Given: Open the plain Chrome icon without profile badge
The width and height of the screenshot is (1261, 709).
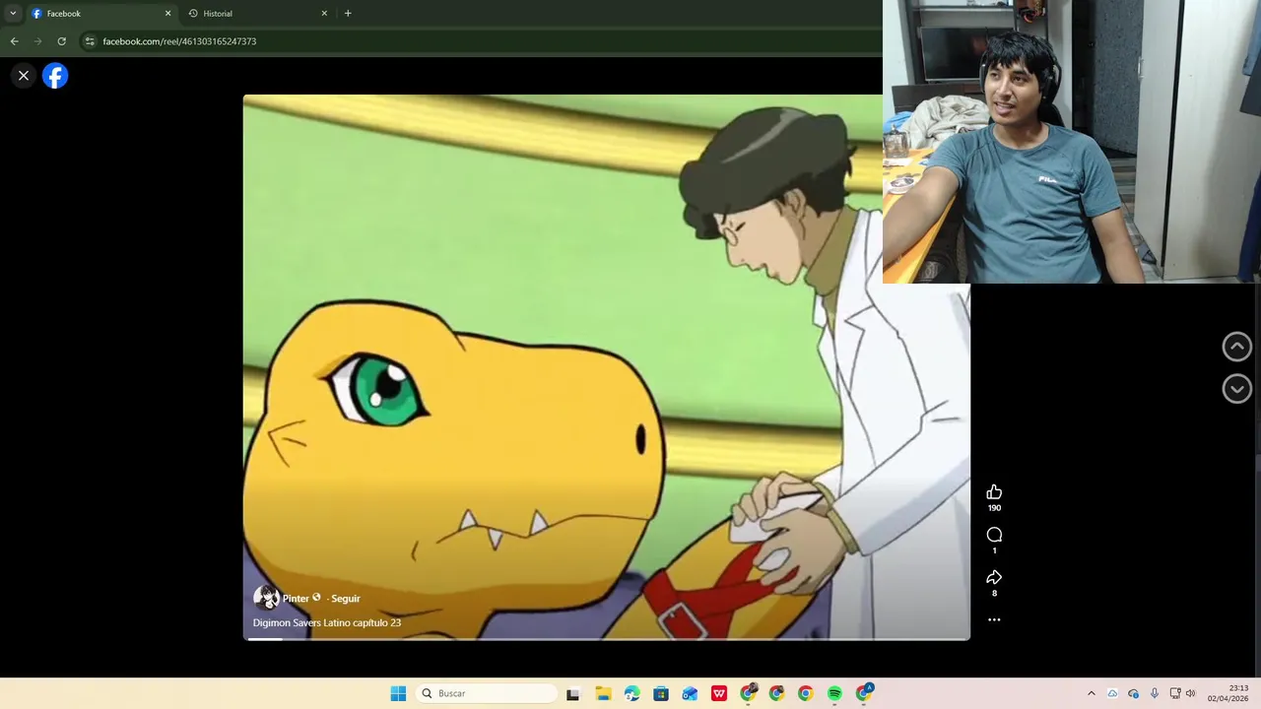Looking at the screenshot, I should tap(805, 693).
